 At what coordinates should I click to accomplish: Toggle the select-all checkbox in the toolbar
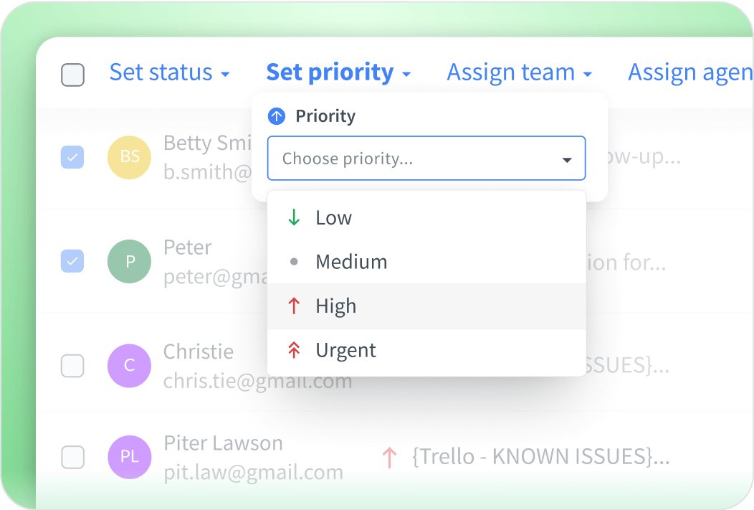[x=72, y=75]
